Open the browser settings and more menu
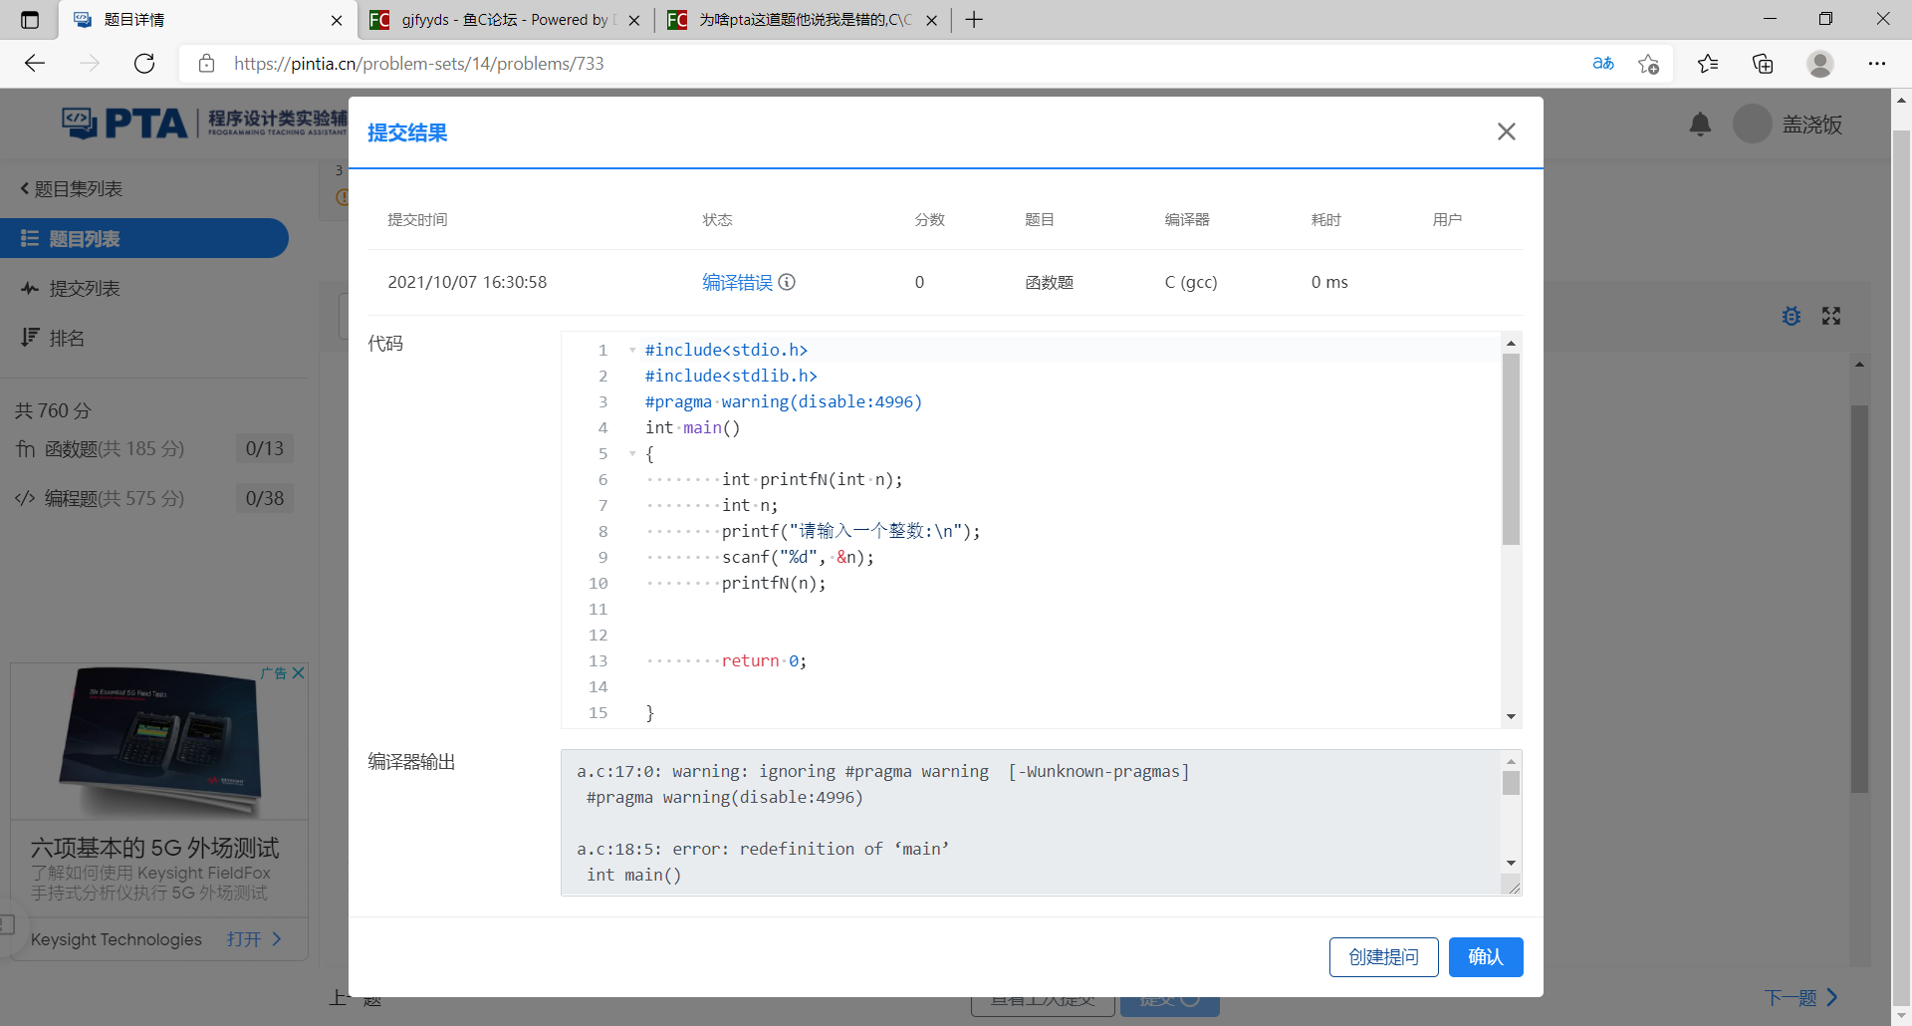 [1877, 64]
